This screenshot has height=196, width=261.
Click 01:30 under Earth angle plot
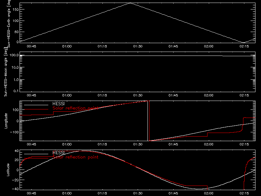138,46
